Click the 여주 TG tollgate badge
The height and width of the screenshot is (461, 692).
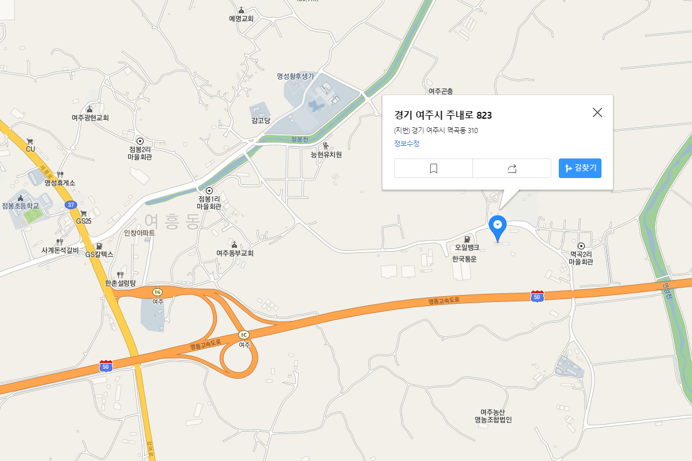point(157,293)
